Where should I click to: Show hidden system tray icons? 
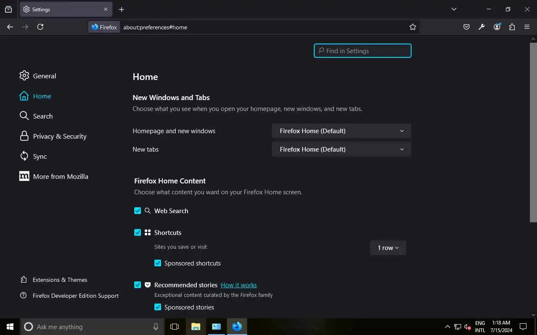point(447,327)
